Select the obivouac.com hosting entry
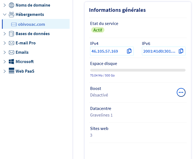 (x=32, y=24)
